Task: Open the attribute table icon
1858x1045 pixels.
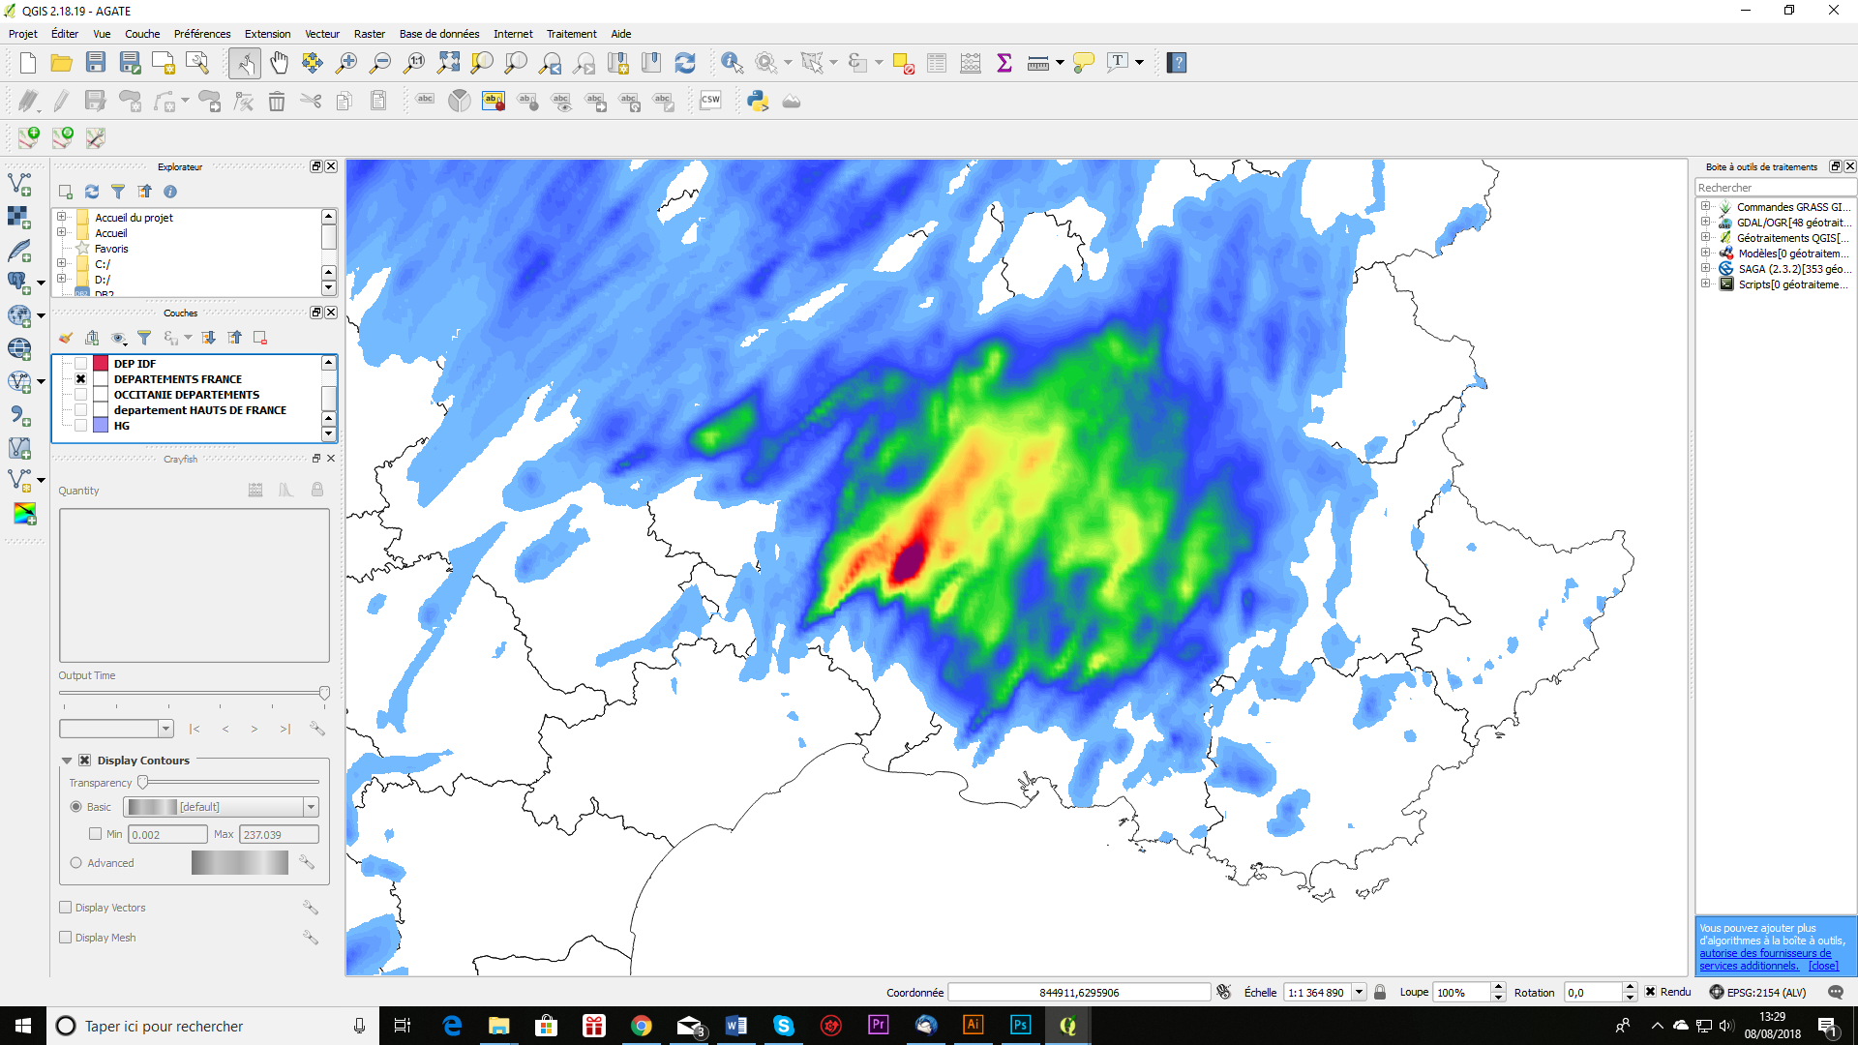Action: 936,63
